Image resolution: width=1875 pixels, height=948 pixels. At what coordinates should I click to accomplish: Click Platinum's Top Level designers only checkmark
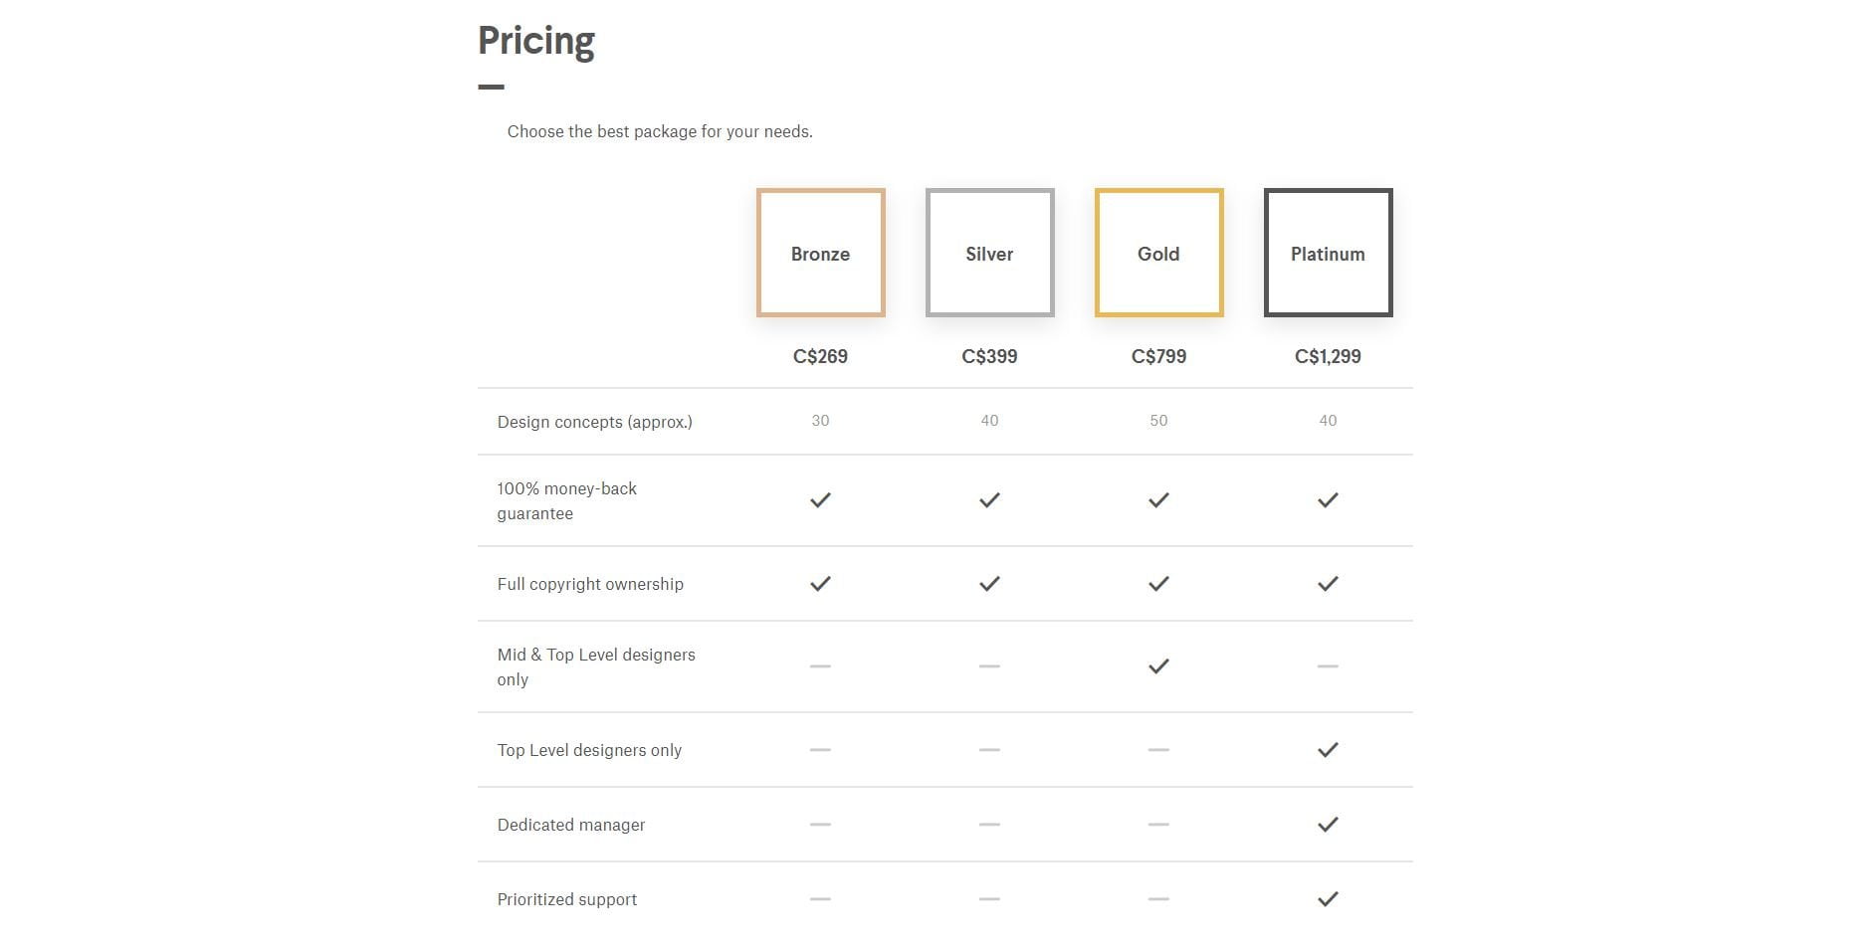coord(1328,750)
